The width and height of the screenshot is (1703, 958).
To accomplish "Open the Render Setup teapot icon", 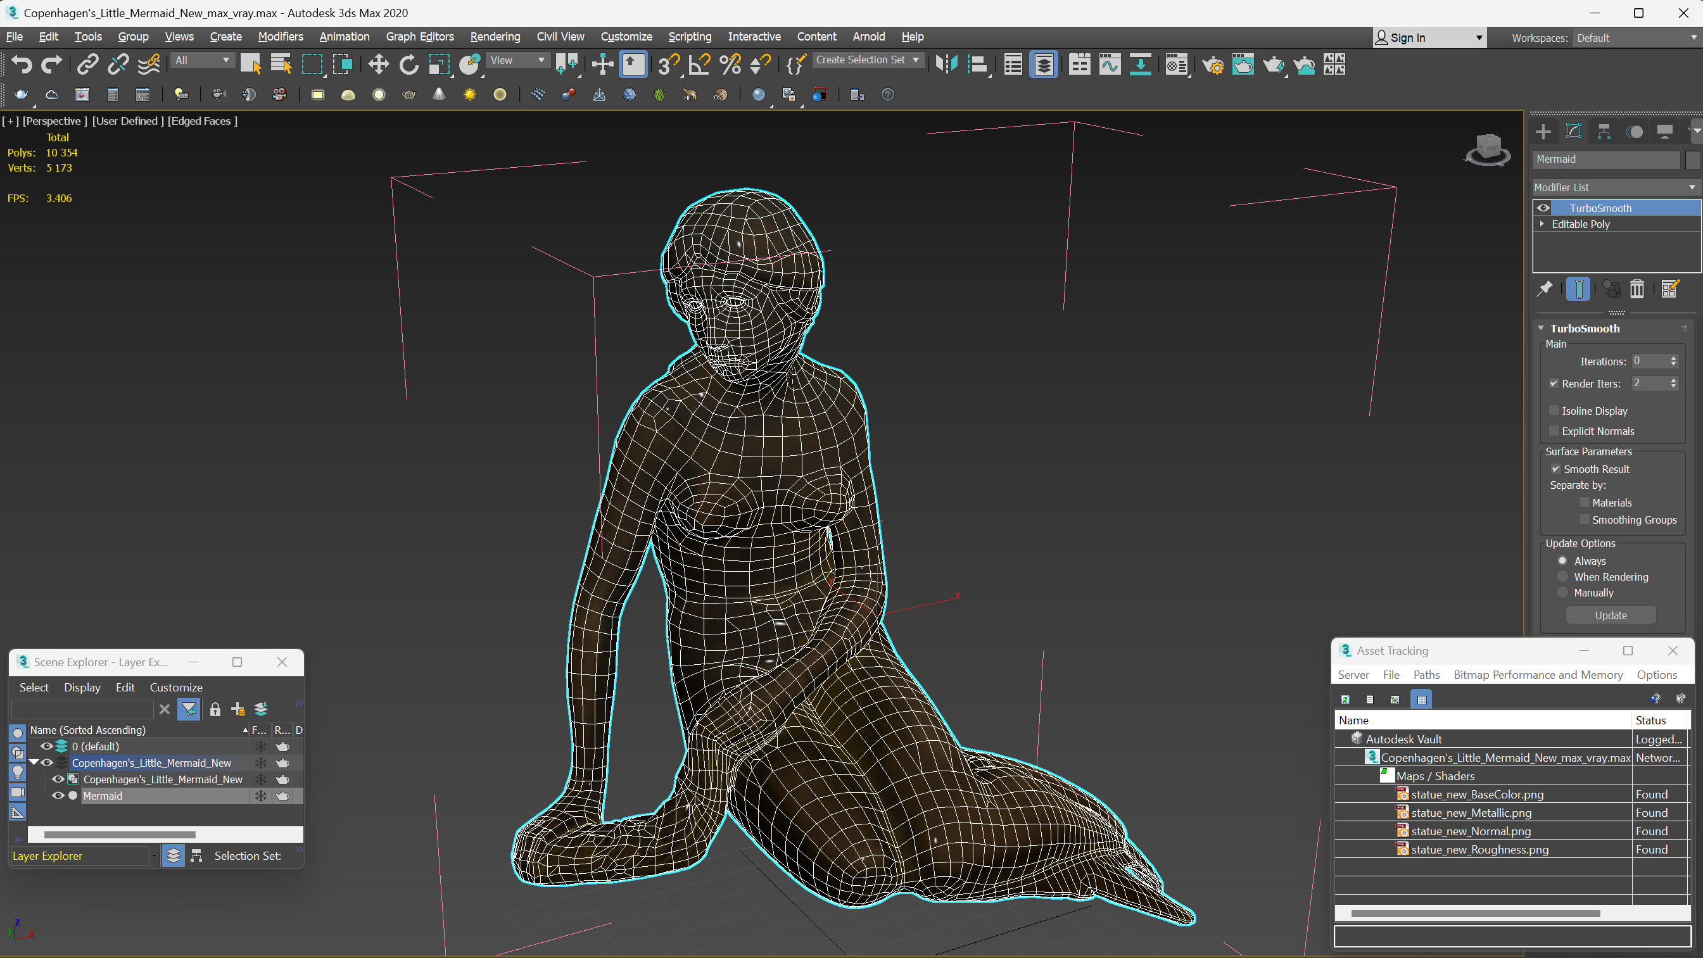I will (1212, 64).
